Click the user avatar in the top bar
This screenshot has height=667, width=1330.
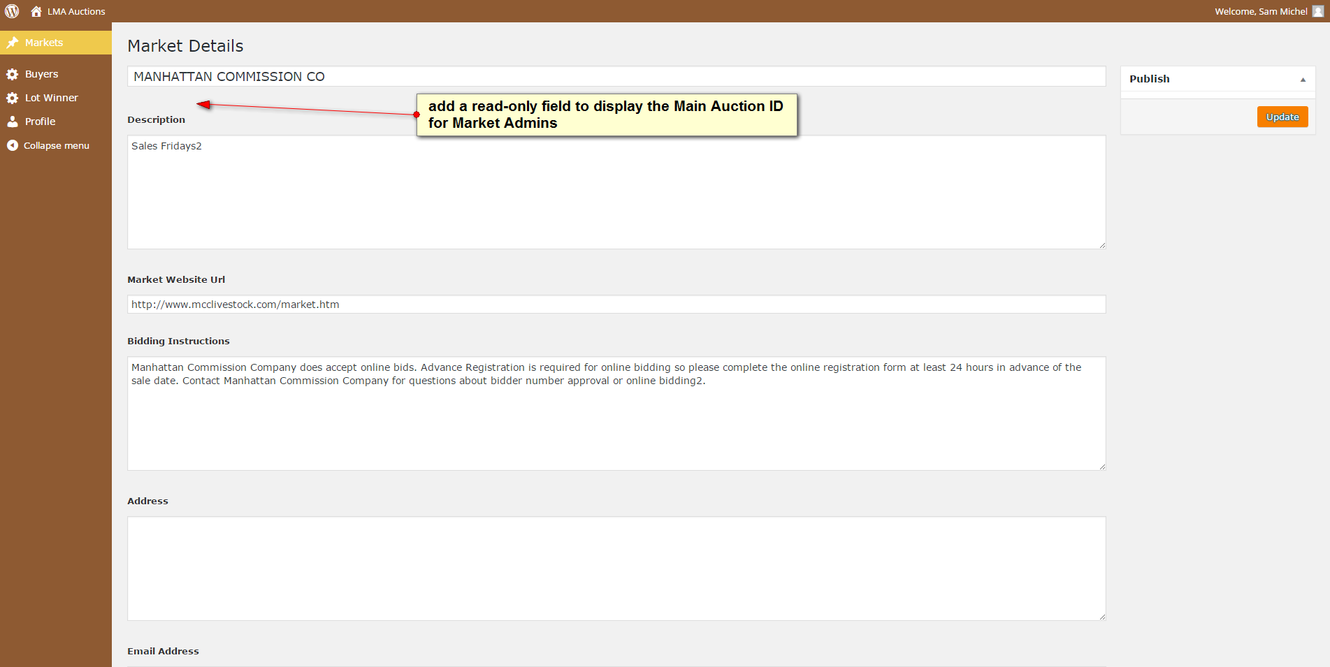[x=1318, y=11]
